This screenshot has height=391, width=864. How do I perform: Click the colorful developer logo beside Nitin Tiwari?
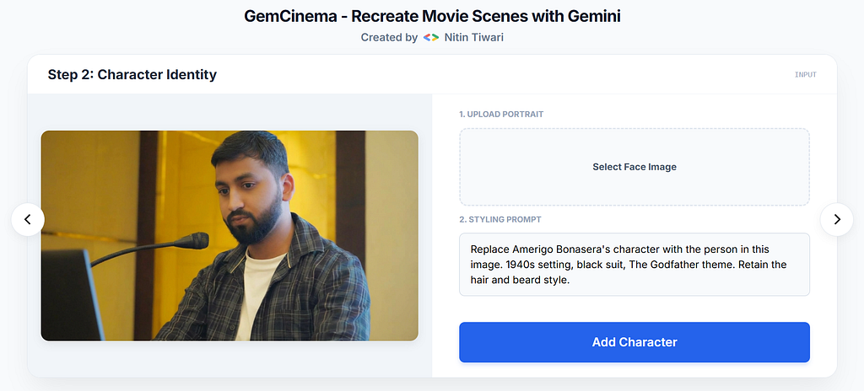tap(431, 37)
